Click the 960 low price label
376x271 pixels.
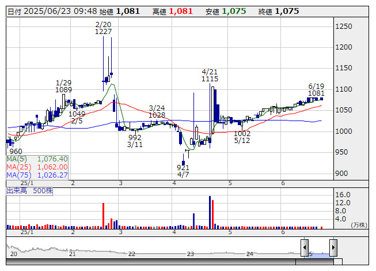tap(16, 152)
